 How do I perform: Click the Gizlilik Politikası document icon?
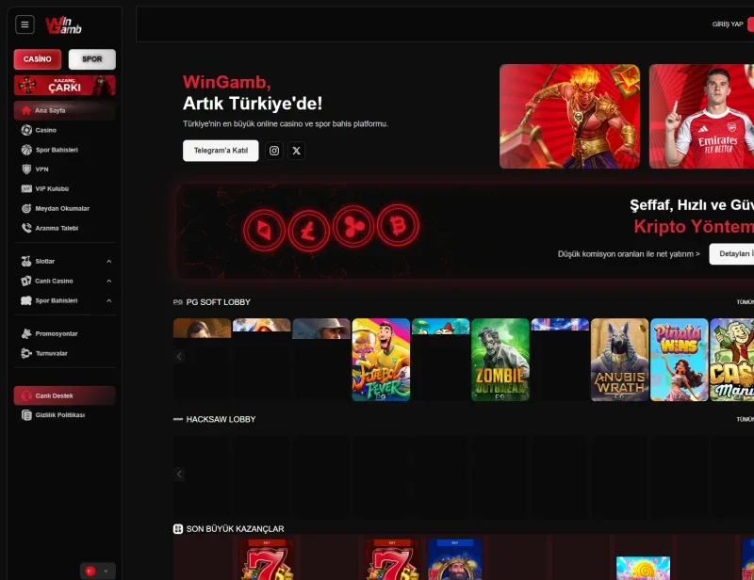click(26, 415)
